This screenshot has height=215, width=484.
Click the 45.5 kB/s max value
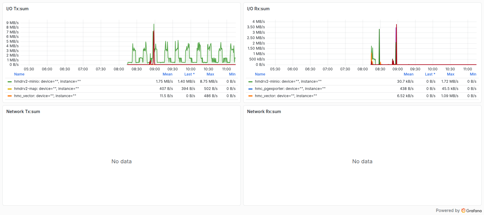[450, 89]
